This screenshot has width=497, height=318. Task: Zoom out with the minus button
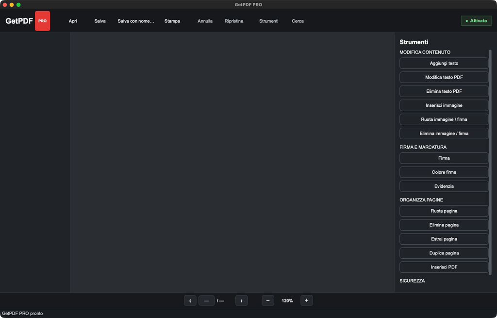click(x=268, y=301)
